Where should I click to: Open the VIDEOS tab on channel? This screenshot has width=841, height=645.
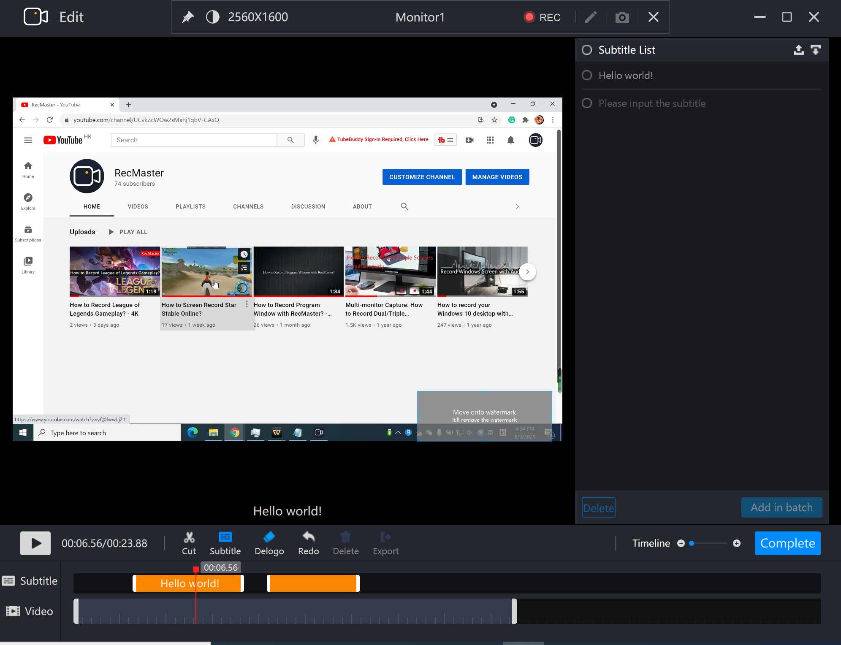(138, 207)
